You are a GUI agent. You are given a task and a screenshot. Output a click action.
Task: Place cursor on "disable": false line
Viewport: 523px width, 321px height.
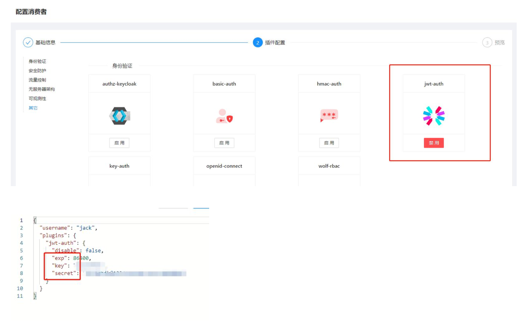(x=78, y=251)
